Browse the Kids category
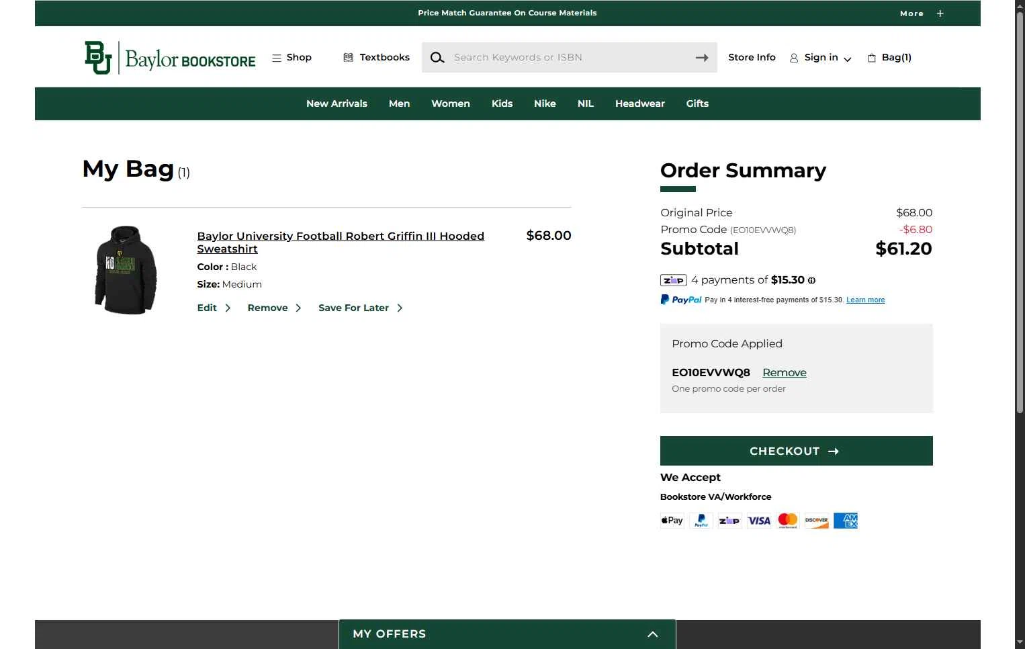Screen dimensions: 1025x649 [502, 103]
